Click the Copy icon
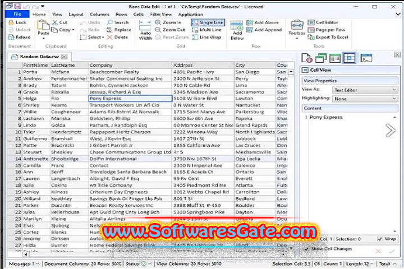 click(54, 30)
